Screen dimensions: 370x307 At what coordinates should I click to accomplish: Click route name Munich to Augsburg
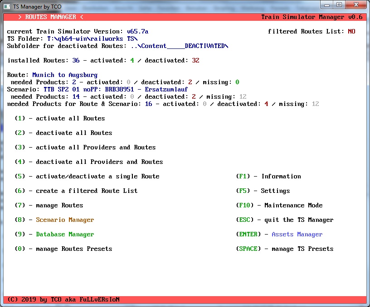click(x=65, y=75)
